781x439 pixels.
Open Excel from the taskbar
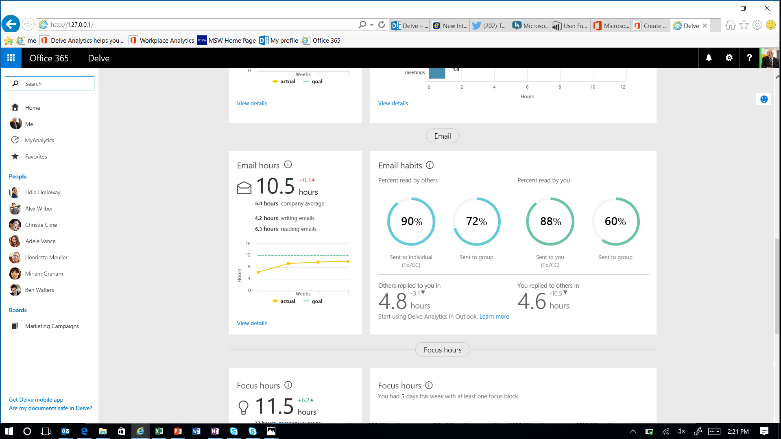(159, 431)
